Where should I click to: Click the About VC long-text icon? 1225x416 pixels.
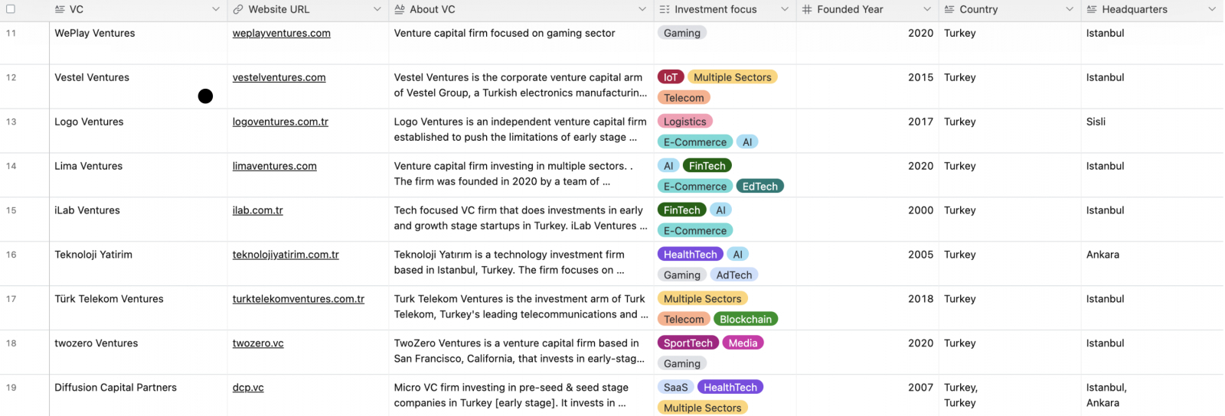400,9
